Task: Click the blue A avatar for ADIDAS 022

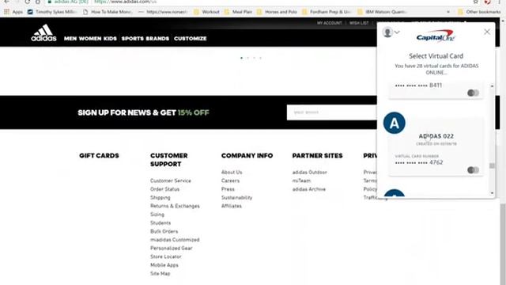Action: pos(395,123)
